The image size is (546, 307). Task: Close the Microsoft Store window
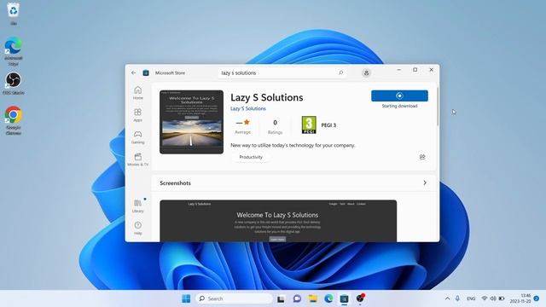431,70
